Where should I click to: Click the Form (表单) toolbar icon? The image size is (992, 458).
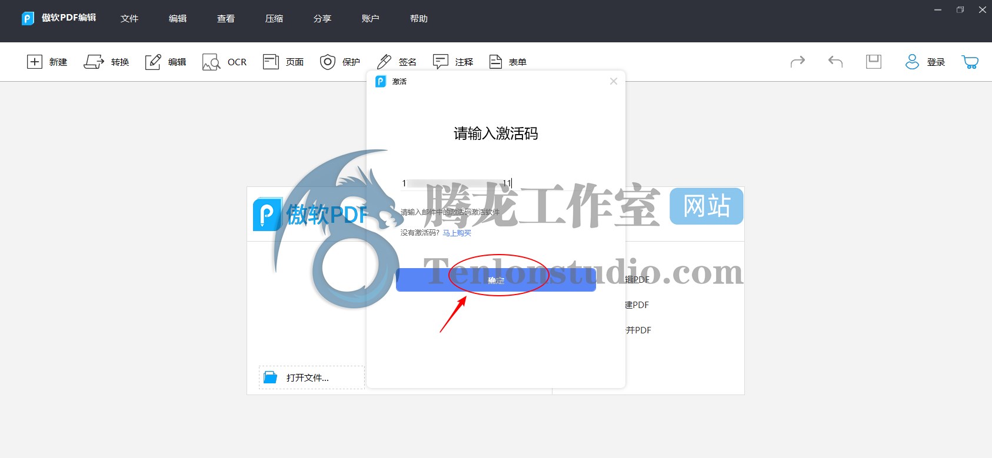(496, 62)
